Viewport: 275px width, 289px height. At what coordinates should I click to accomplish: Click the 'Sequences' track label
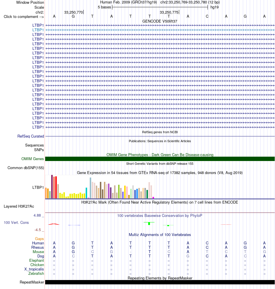pyautogui.click(x=34, y=145)
